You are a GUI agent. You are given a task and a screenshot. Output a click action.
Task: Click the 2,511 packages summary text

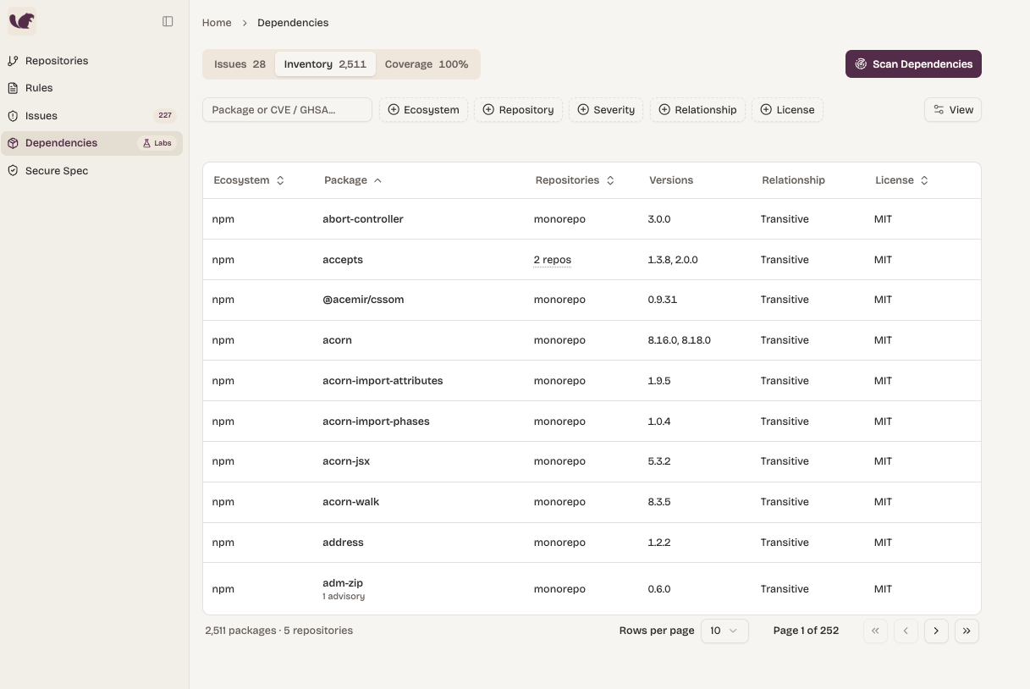pyautogui.click(x=278, y=631)
